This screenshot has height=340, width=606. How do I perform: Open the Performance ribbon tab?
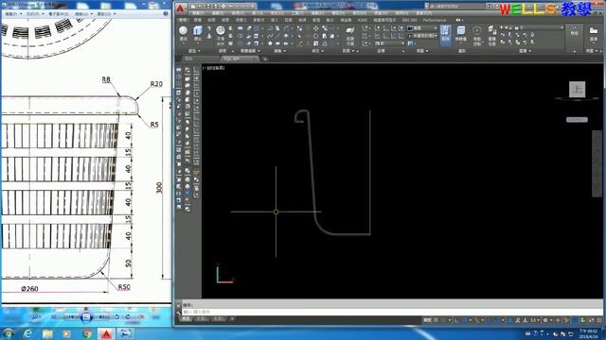[434, 20]
